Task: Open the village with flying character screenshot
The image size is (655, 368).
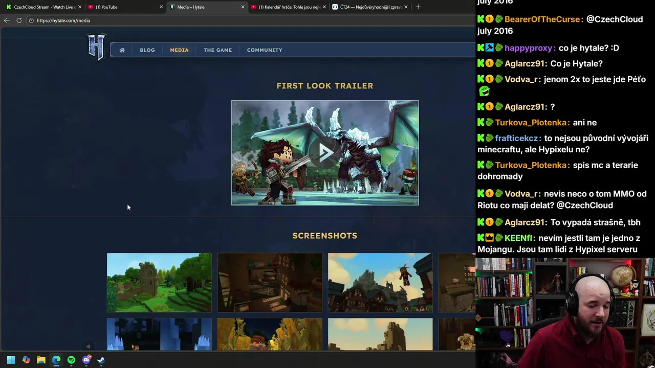Action: [380, 282]
